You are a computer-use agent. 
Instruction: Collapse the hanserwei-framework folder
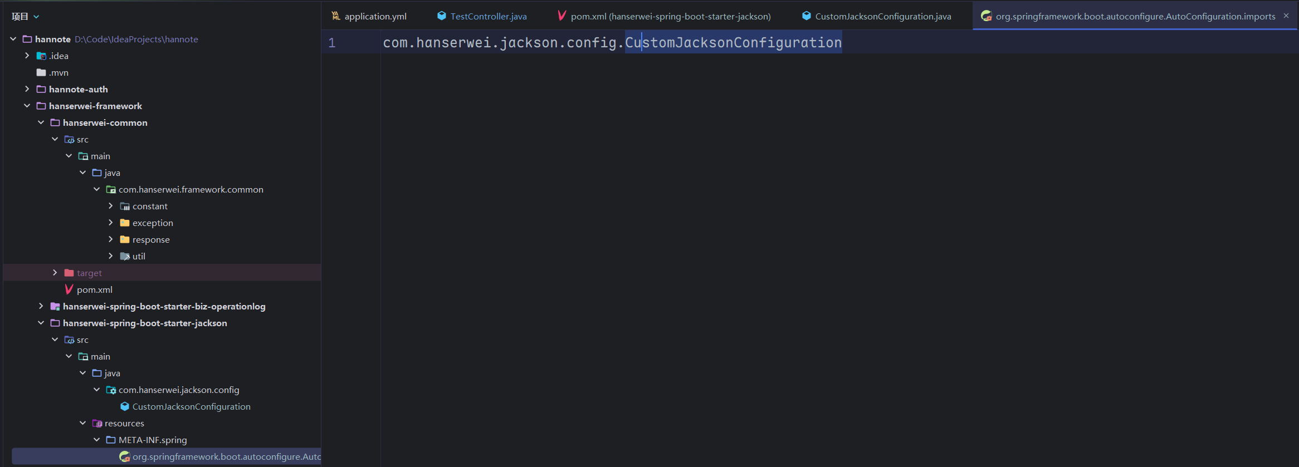tap(27, 106)
